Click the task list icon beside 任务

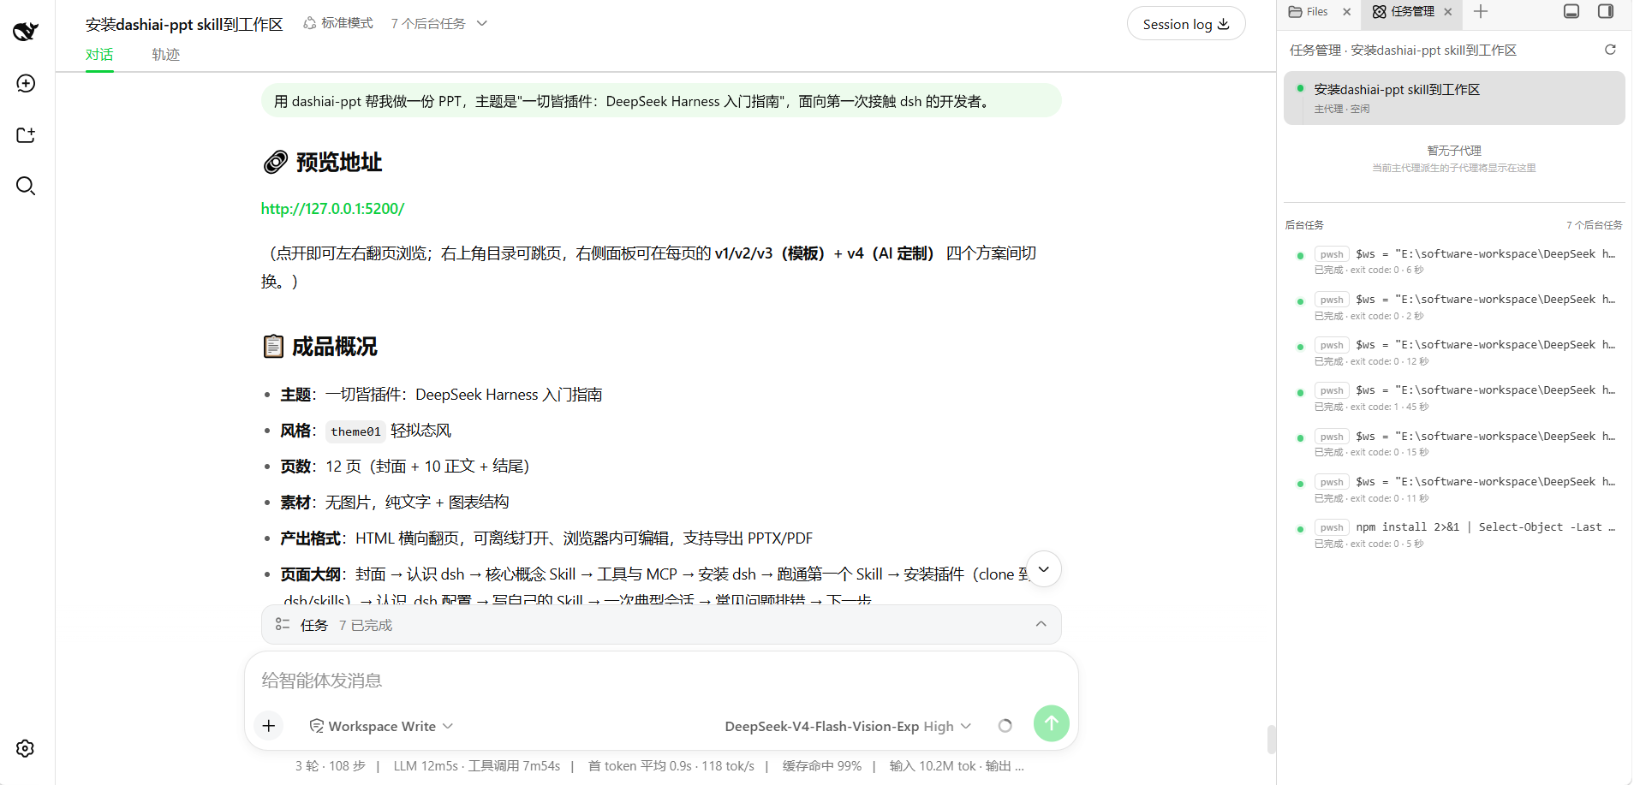tap(282, 625)
